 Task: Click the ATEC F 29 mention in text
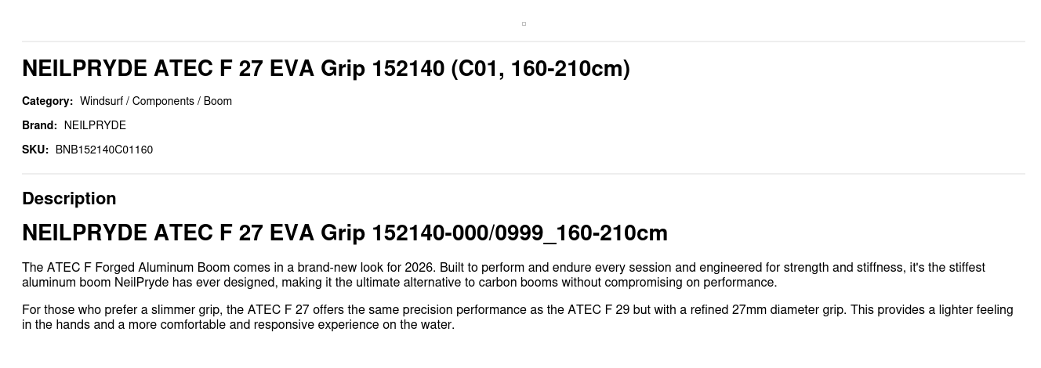pos(598,310)
